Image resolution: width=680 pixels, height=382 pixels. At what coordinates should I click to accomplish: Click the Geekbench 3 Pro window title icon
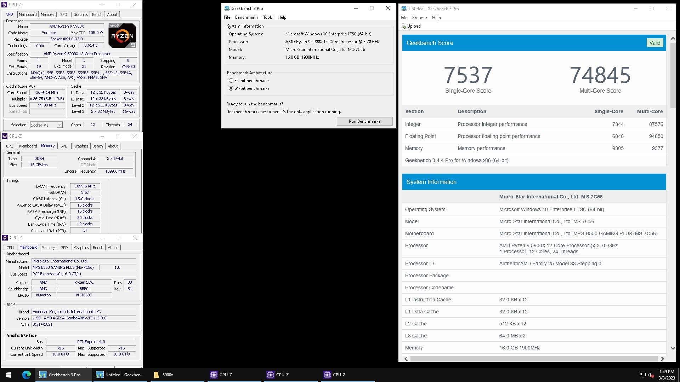(x=227, y=8)
